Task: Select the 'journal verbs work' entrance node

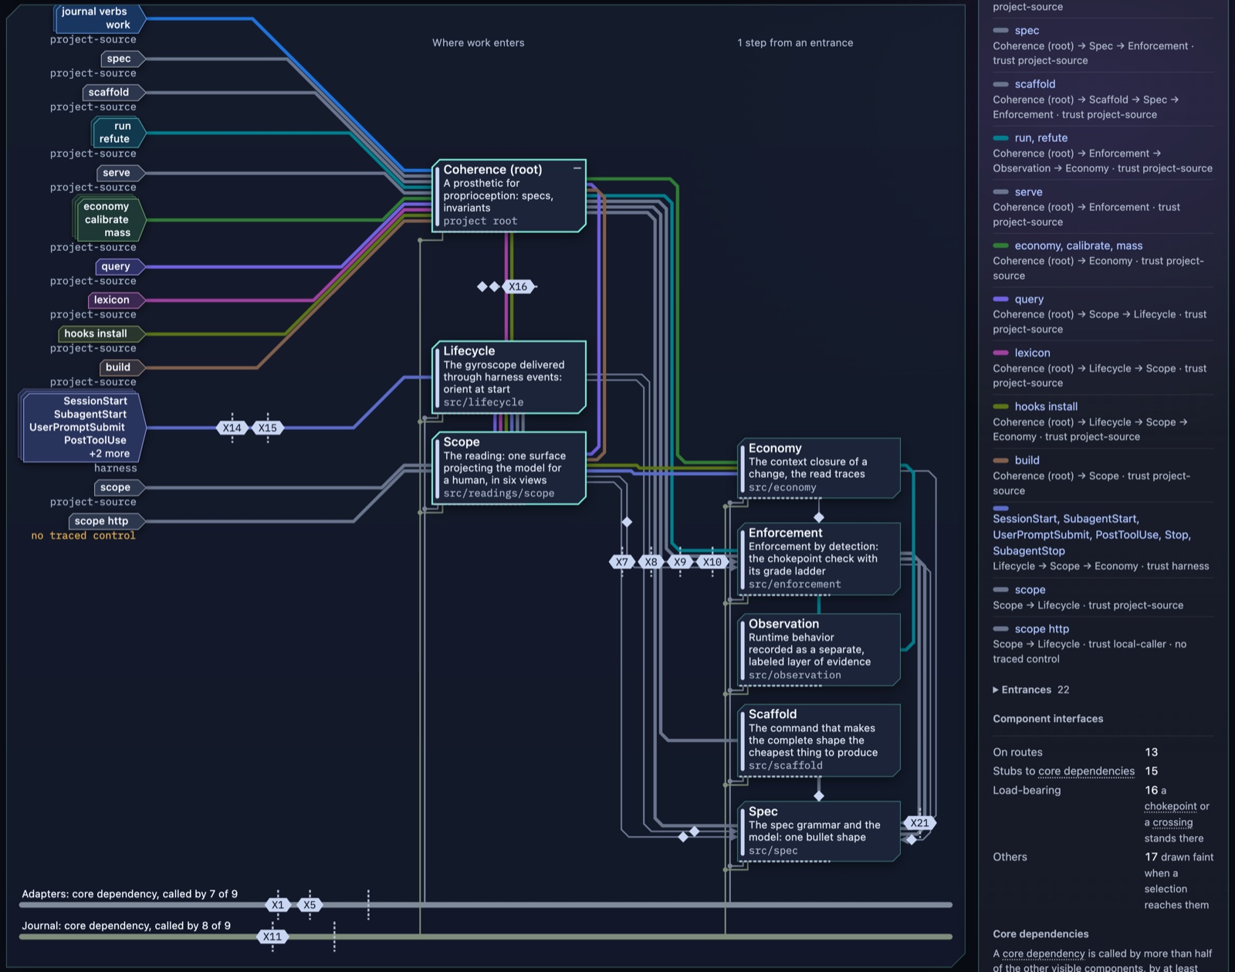Action: point(100,18)
